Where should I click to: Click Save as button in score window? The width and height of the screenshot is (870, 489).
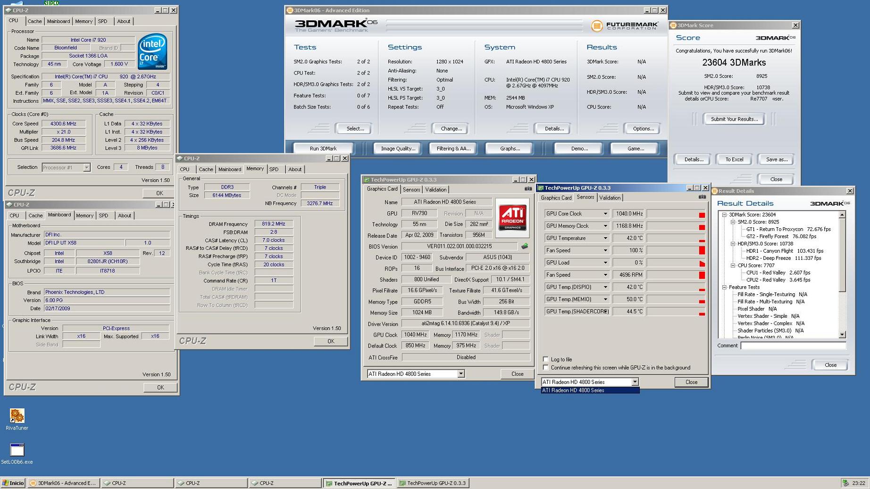(777, 159)
